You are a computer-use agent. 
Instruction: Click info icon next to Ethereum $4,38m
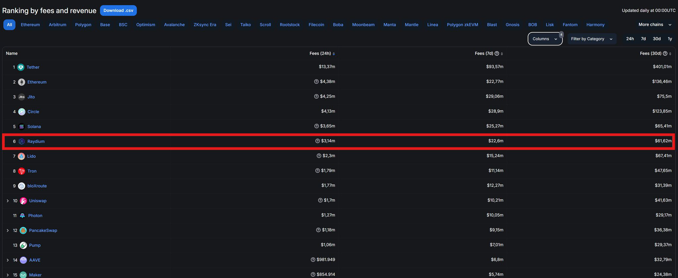coord(316,81)
